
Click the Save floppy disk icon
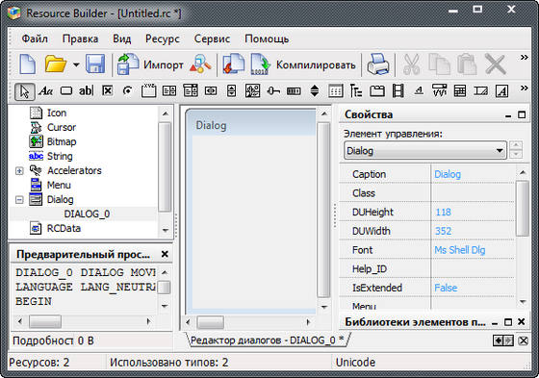point(95,63)
